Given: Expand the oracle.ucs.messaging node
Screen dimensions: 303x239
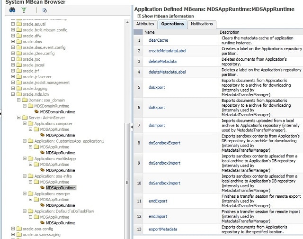Looking at the screenshot, I should pos(13,234).
